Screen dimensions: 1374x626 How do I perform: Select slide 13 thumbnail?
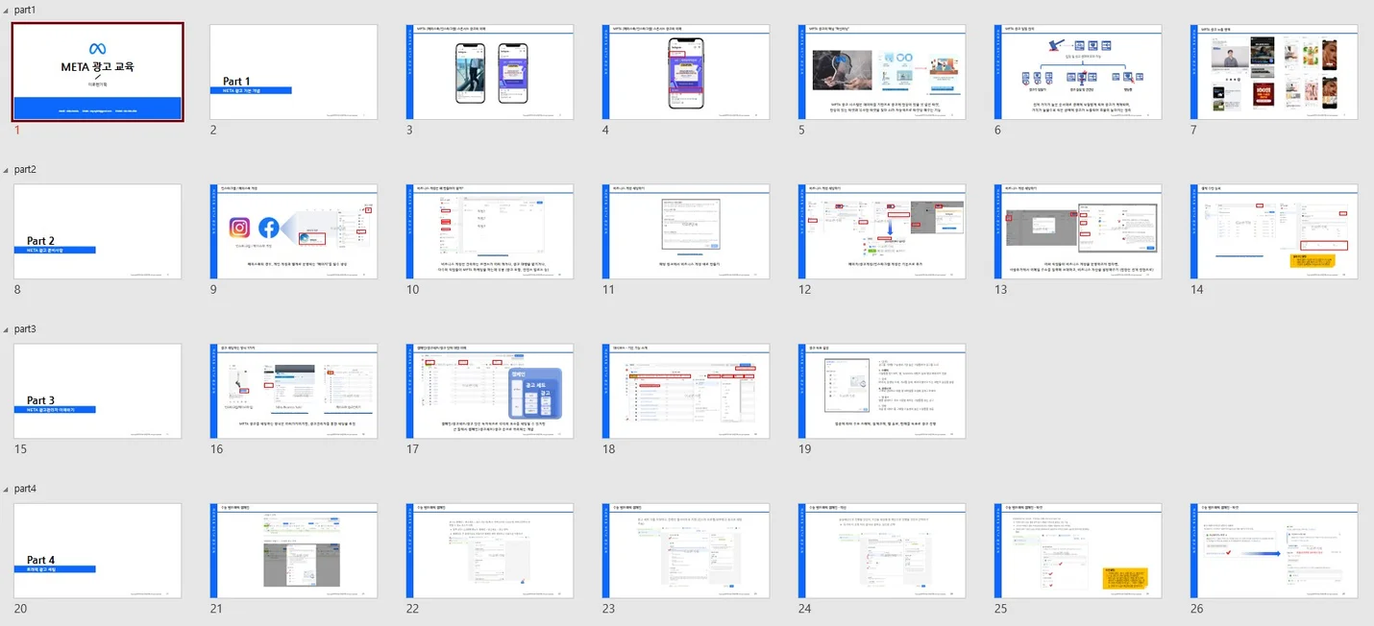1077,231
